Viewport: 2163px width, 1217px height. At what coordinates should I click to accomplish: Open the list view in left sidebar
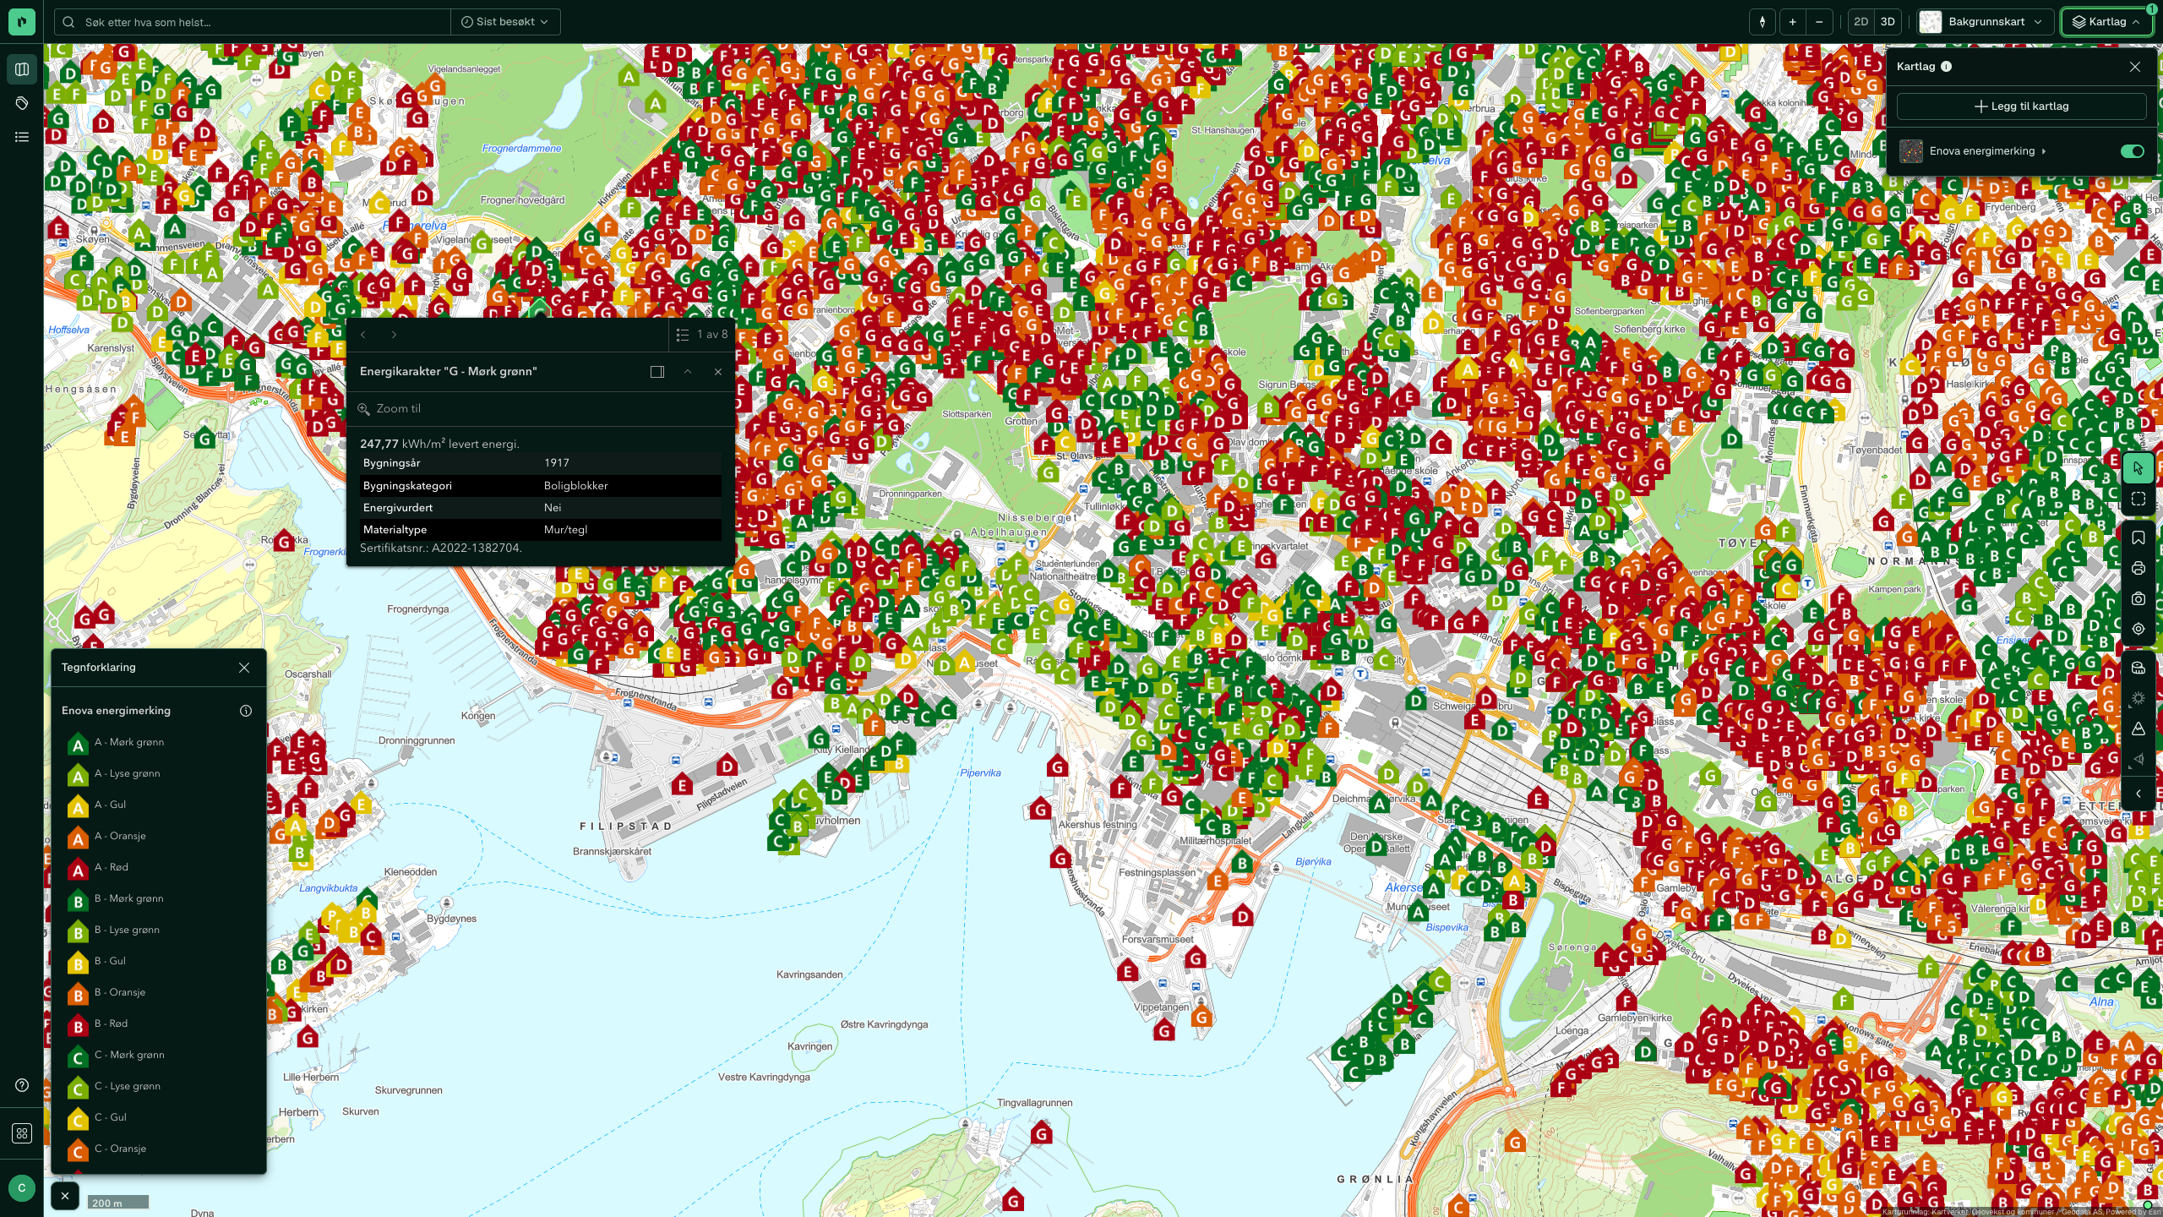(x=22, y=137)
